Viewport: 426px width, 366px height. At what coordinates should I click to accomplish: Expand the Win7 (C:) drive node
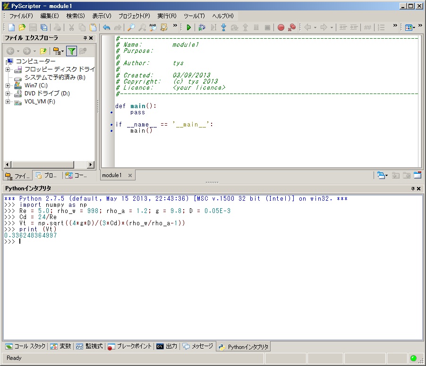8,85
